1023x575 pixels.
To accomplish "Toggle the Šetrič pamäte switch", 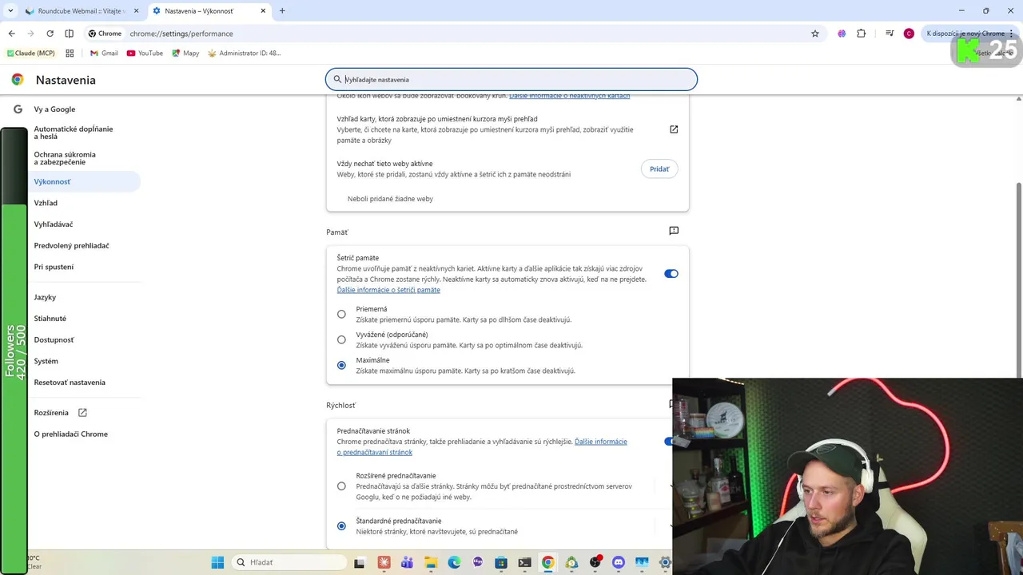I will 671,274.
